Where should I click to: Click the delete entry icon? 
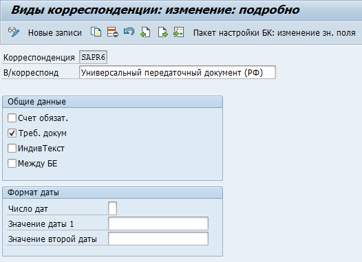point(113,32)
